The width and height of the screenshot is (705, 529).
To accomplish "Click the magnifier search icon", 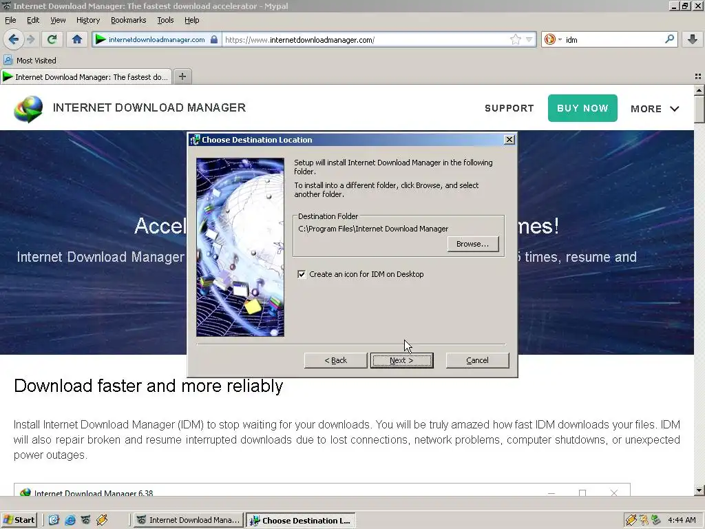I will point(669,39).
